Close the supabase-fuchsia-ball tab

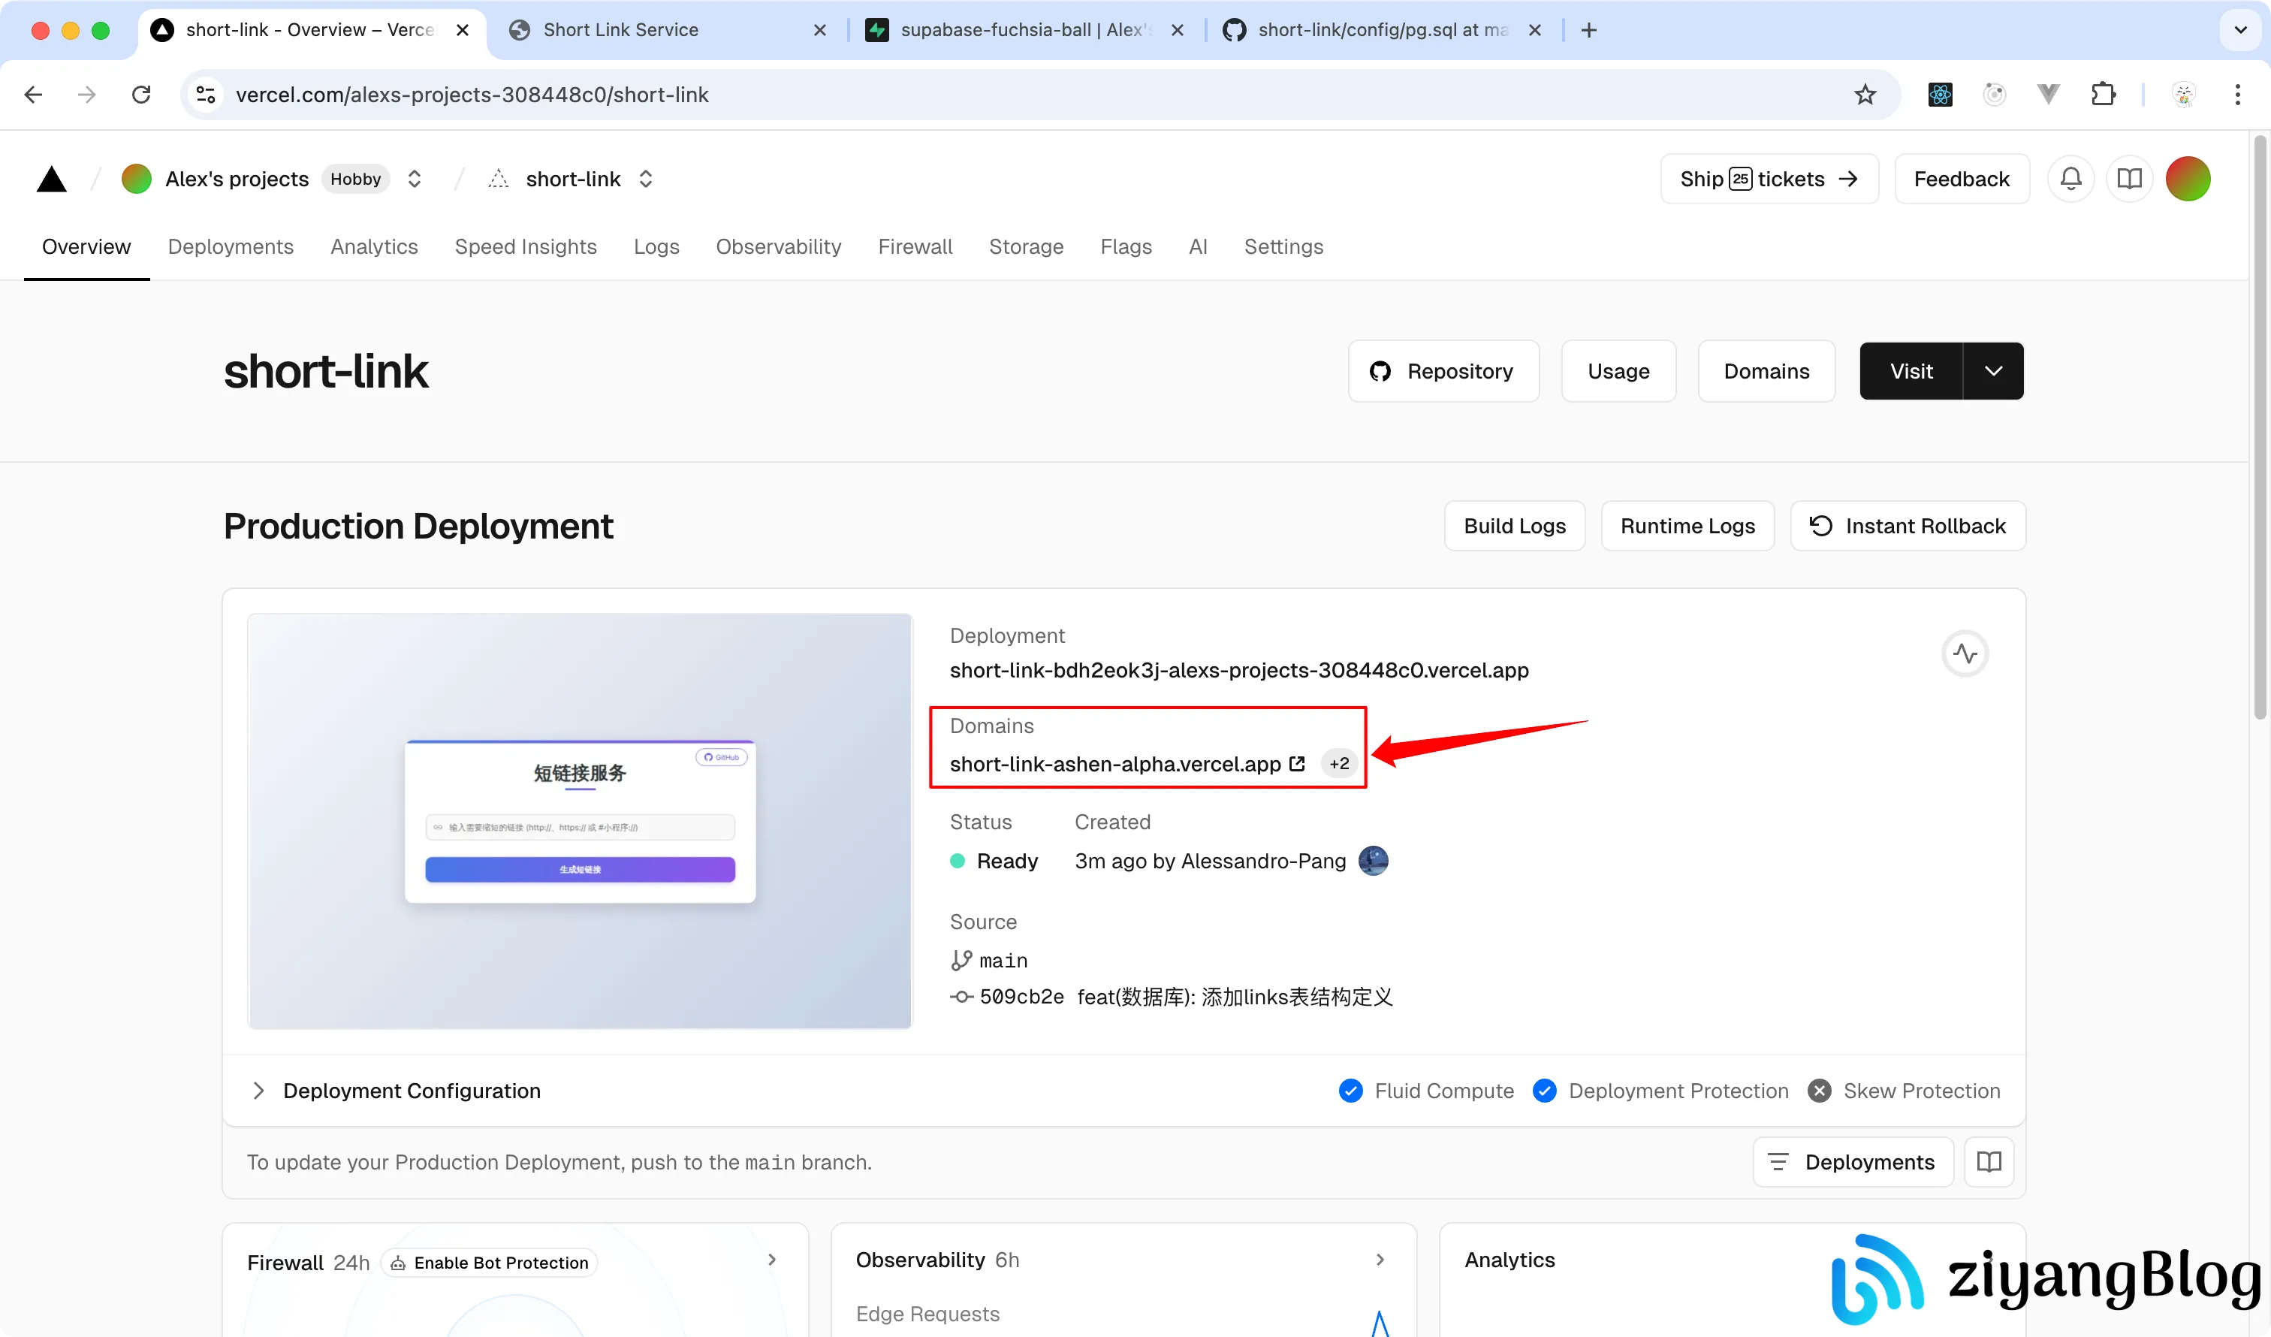coord(1177,30)
